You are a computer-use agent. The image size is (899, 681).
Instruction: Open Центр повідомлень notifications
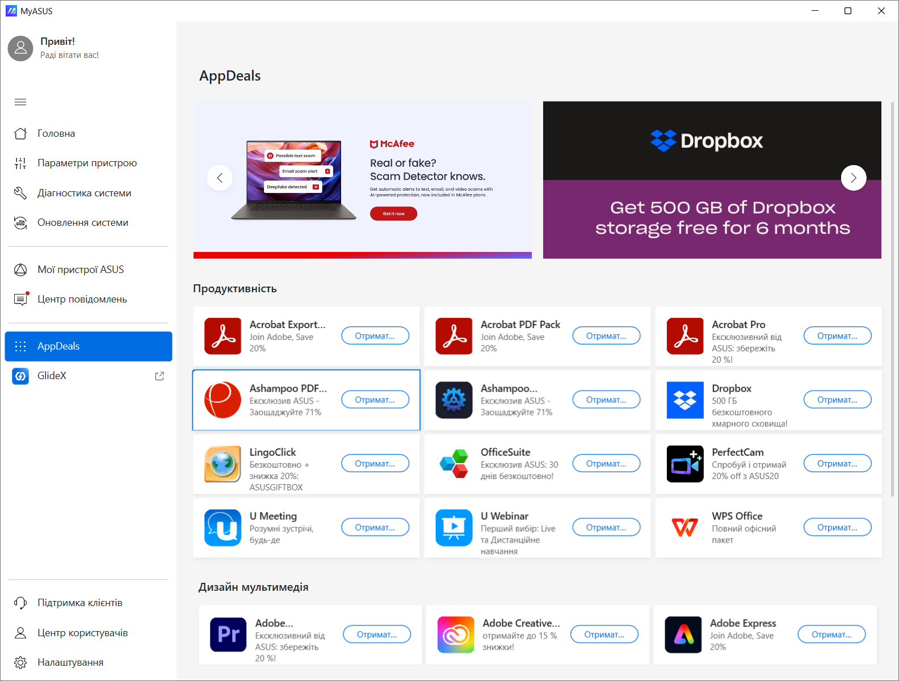point(89,299)
